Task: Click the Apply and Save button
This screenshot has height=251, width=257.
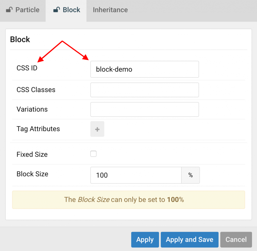Action: coord(189,239)
